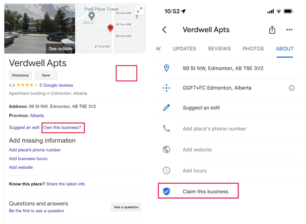The height and width of the screenshot is (224, 306).
Task: Click the Ask a question button
Action: pyautogui.click(x=126, y=207)
